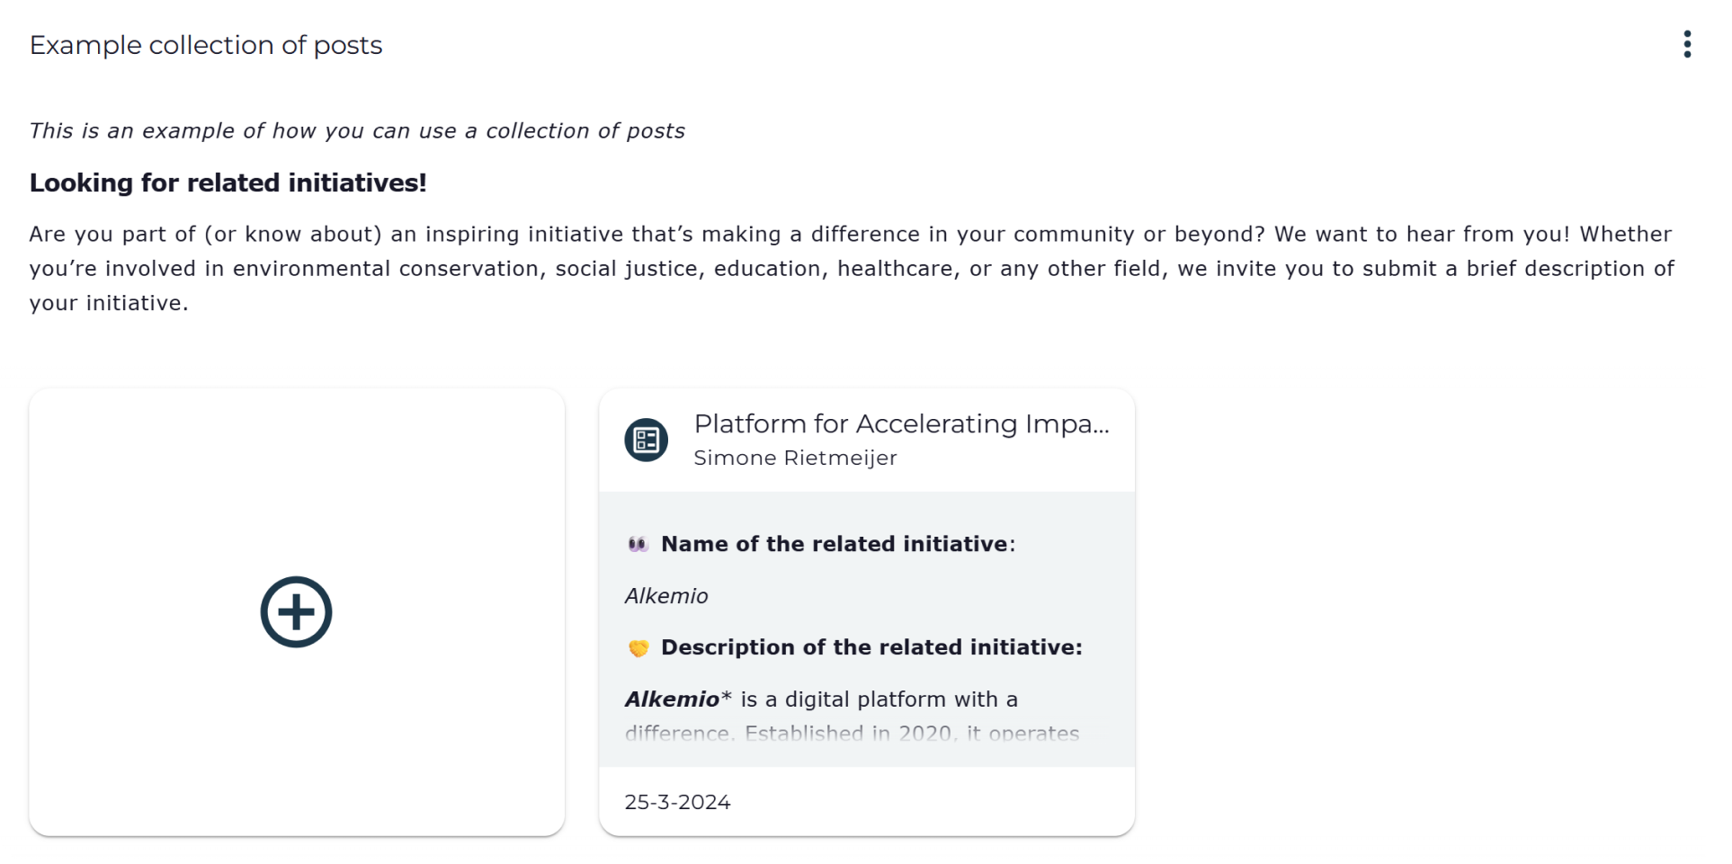The image size is (1732, 864).
Task: Click the paragraph about submitting your initiative
Action: (x=851, y=268)
